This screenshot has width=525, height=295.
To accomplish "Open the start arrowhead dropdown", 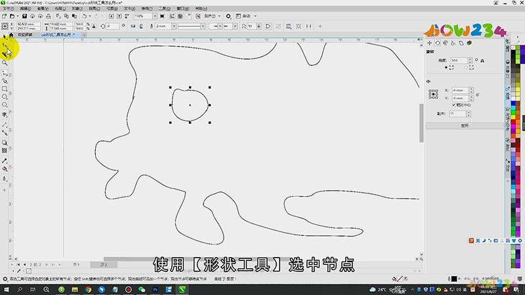I will (x=220, y=26).
